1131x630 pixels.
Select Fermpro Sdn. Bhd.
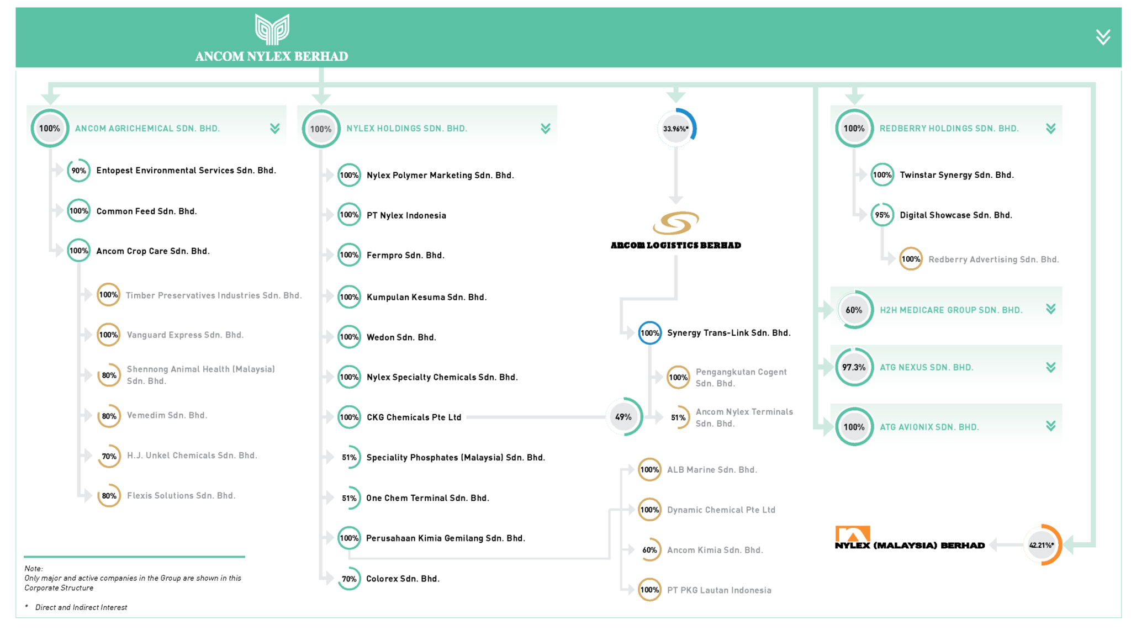click(x=405, y=256)
